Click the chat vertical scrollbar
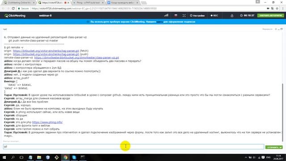The width and height of the screenshot is (286, 161). 283,112
